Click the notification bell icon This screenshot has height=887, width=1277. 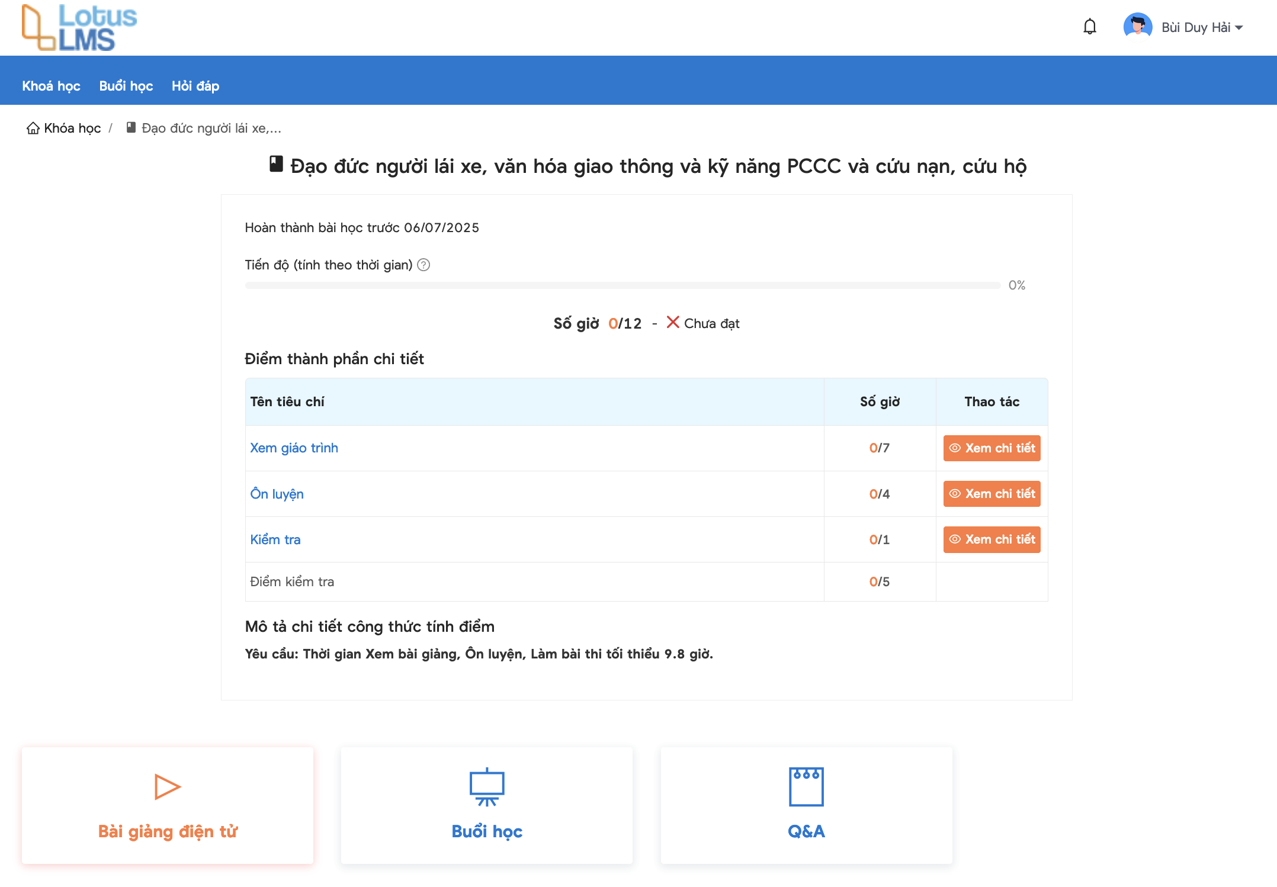[x=1089, y=27]
